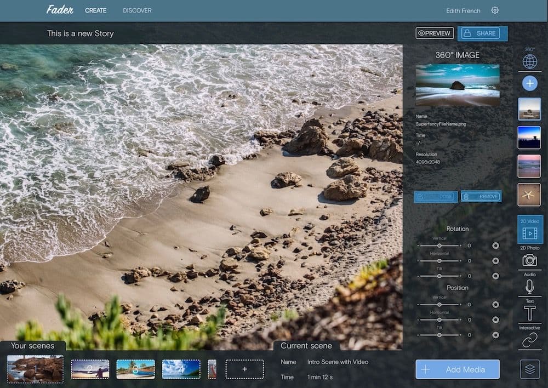
Task: Click circle button beside Rotation Vertical slider
Action: coord(495,246)
